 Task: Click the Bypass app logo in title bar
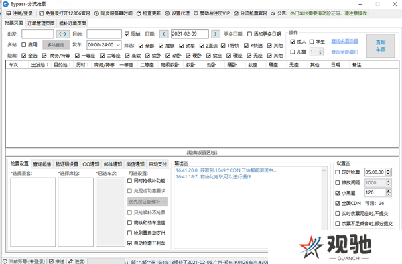pos(5,4)
